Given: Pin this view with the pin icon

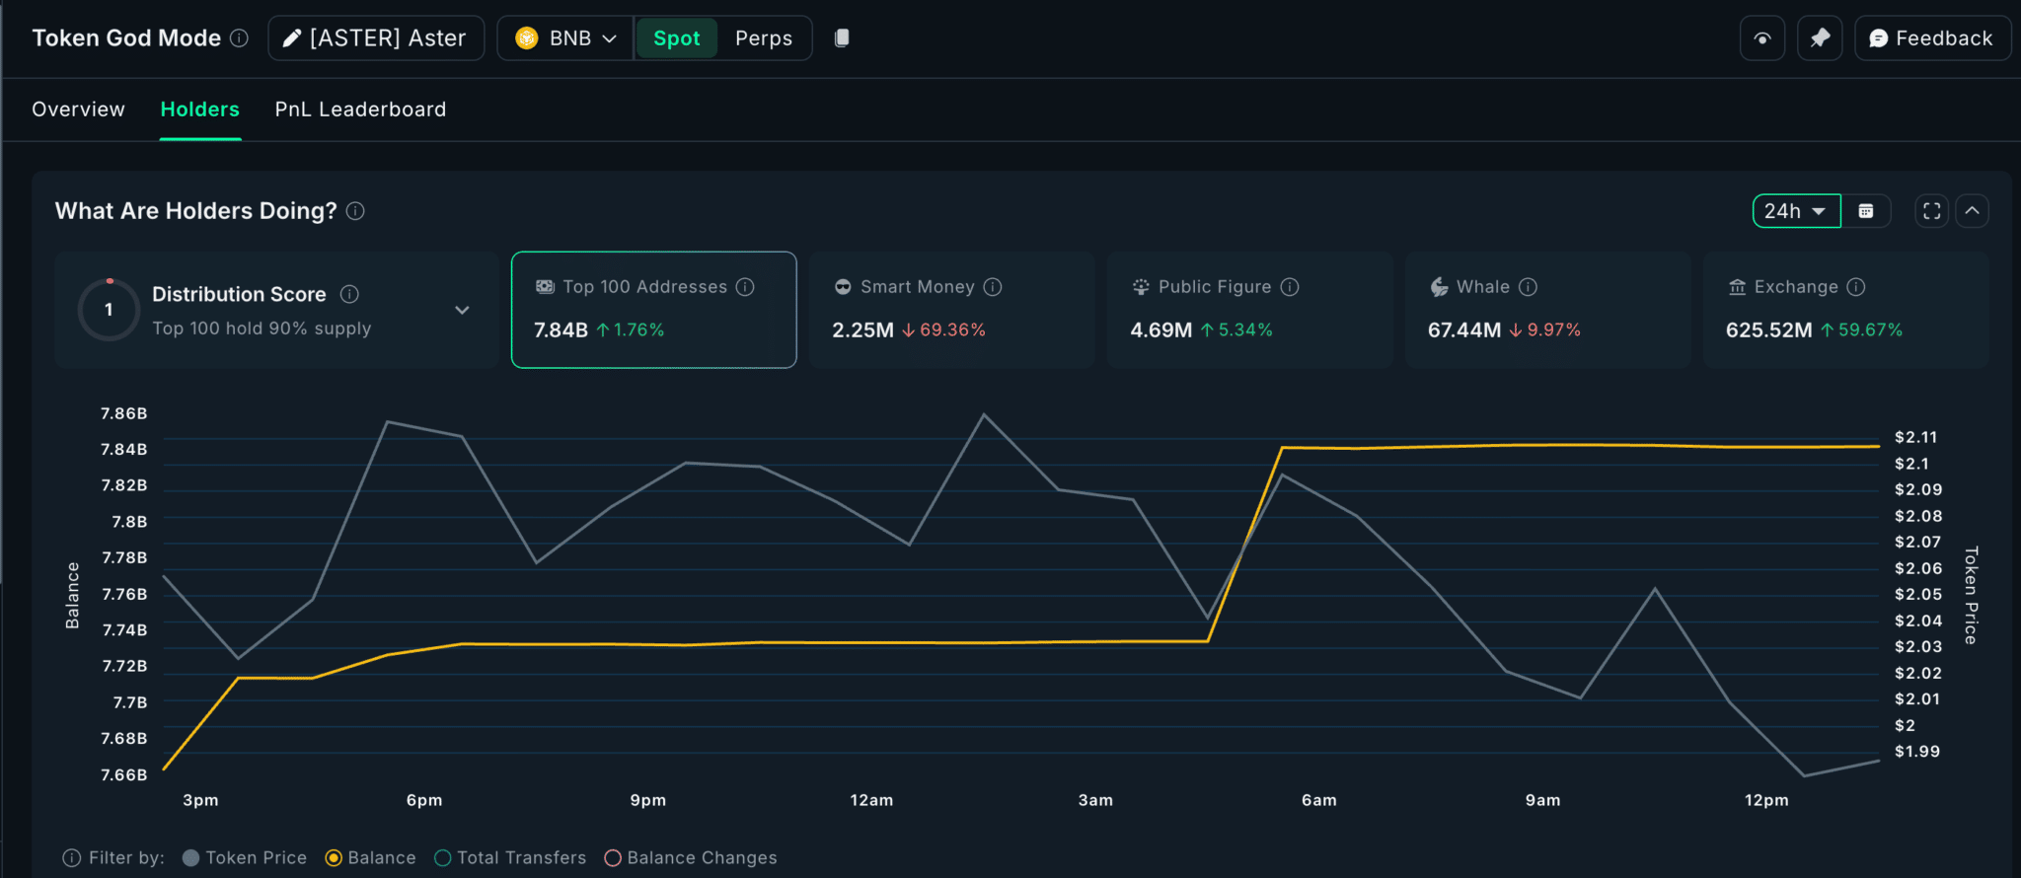Looking at the screenshot, I should [1819, 38].
